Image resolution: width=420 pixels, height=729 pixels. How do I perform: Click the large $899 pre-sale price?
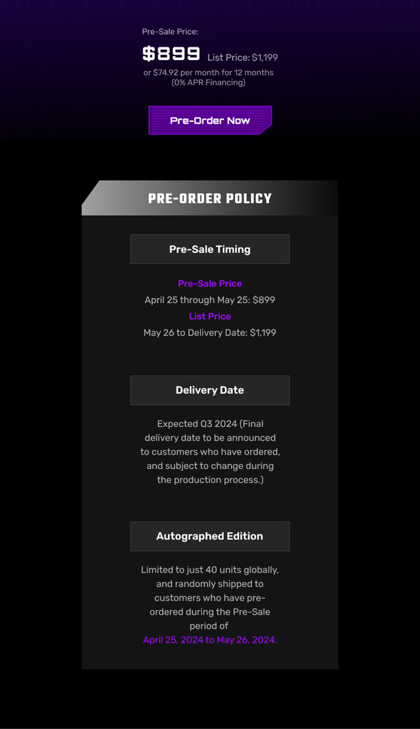click(x=171, y=54)
